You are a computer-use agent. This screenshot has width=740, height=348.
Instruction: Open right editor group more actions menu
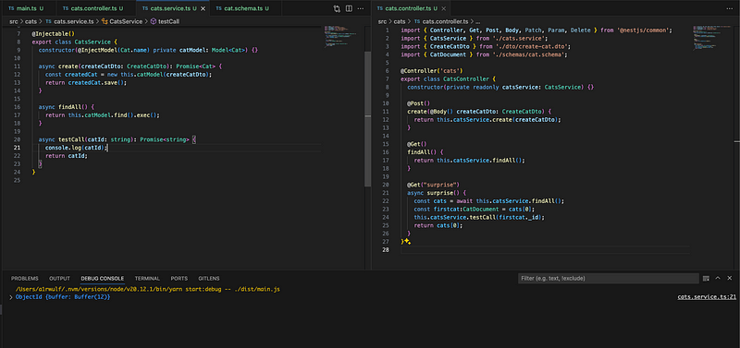coord(730,8)
